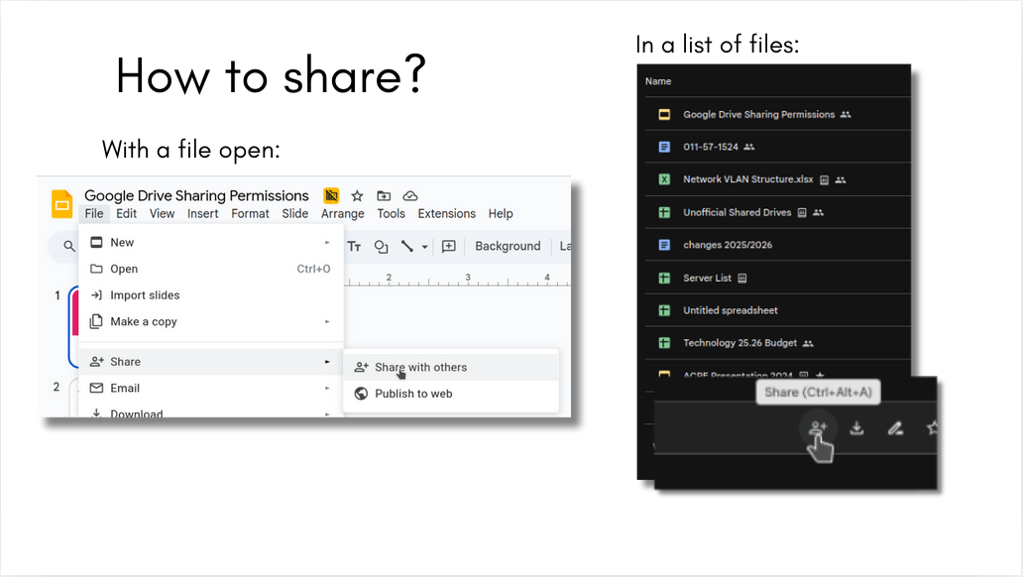
Task: Click the person-plus icon beside Share with others
Action: [362, 367]
